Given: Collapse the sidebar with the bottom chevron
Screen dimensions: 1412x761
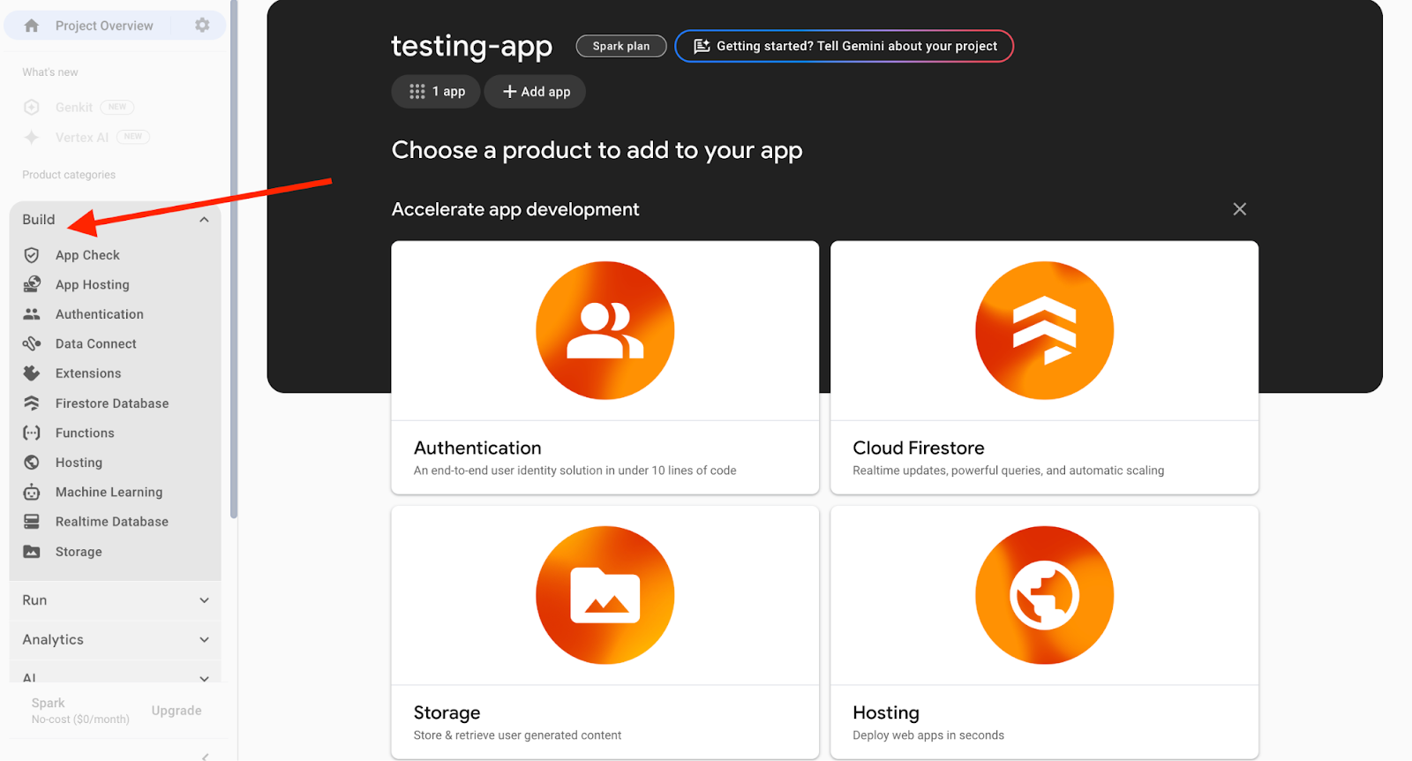Looking at the screenshot, I should coord(205,756).
